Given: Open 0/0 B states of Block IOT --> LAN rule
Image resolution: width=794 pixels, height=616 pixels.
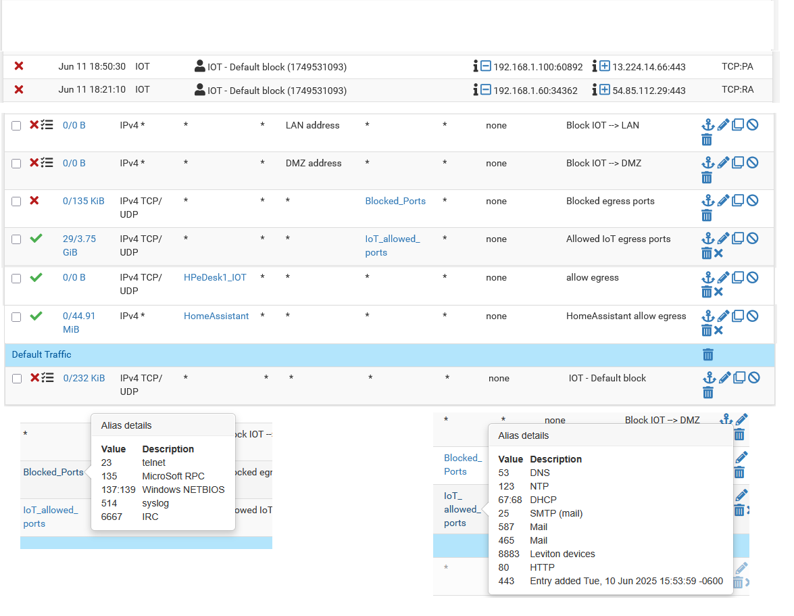Looking at the screenshot, I should click(74, 125).
